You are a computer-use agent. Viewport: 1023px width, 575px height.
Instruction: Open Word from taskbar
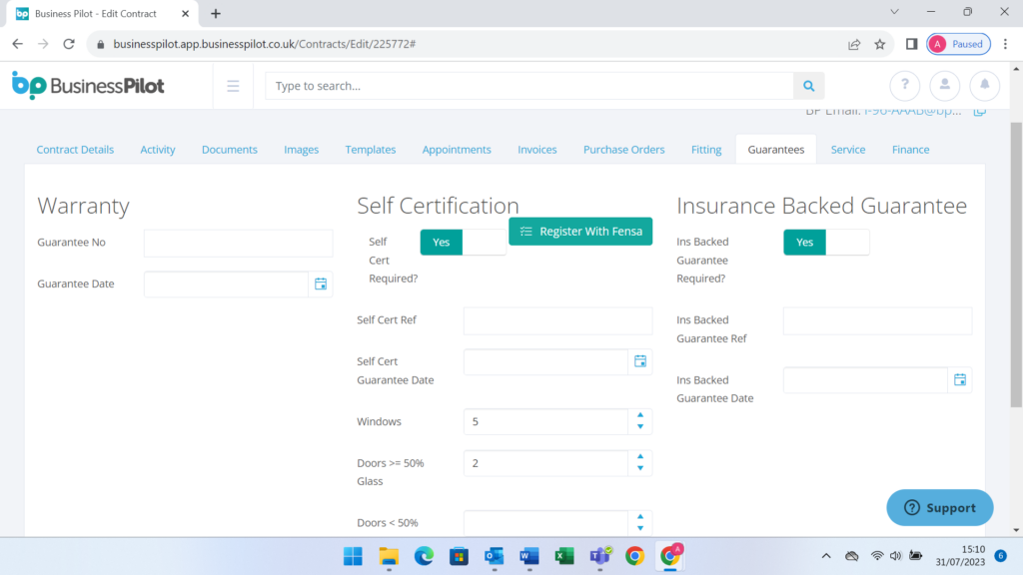(529, 556)
